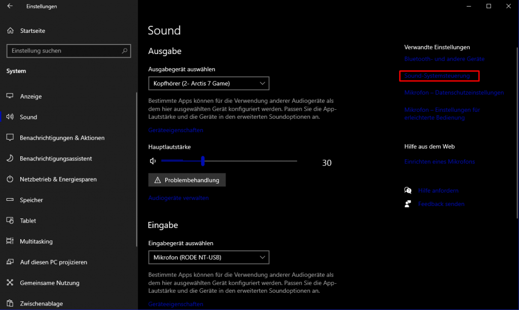Click the Hilfe anfordern headset icon
The image size is (519, 310).
408,191
